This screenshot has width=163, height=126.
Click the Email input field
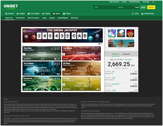105,7
